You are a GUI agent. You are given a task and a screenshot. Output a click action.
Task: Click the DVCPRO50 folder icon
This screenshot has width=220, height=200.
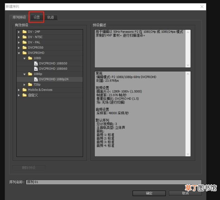(25, 48)
